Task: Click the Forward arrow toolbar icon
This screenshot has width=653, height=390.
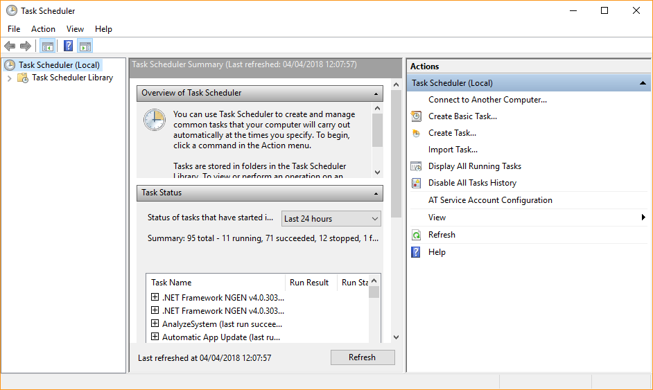Action: (x=26, y=46)
